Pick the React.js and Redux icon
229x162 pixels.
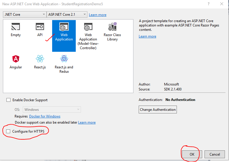tap(64, 59)
